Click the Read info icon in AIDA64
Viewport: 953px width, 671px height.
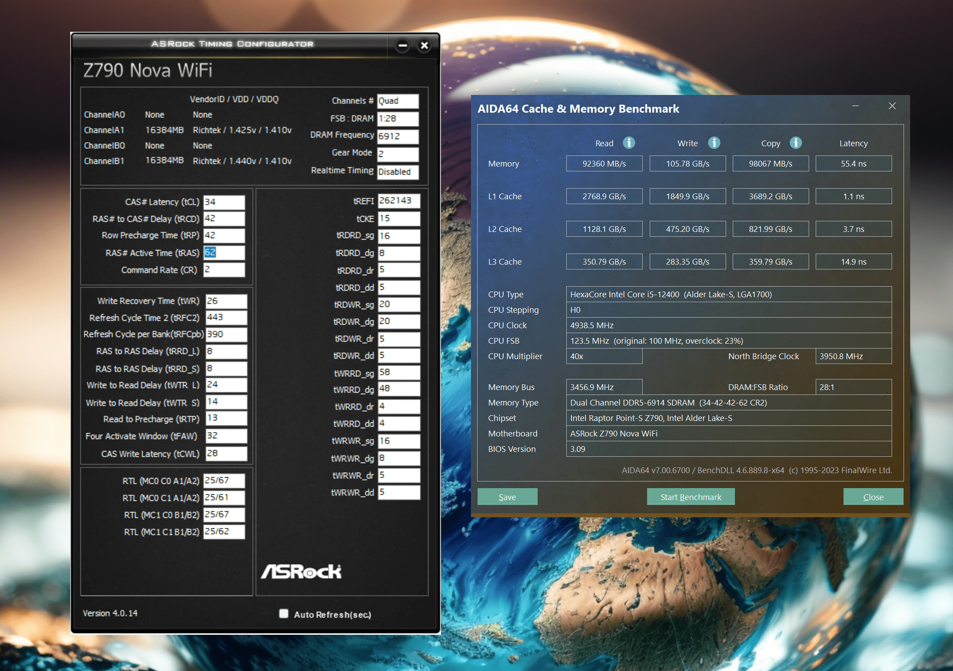[629, 143]
